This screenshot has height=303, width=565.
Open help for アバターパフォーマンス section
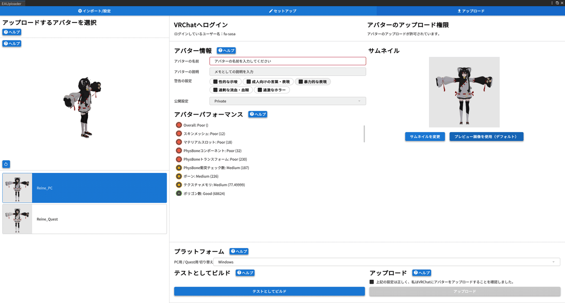(x=258, y=114)
